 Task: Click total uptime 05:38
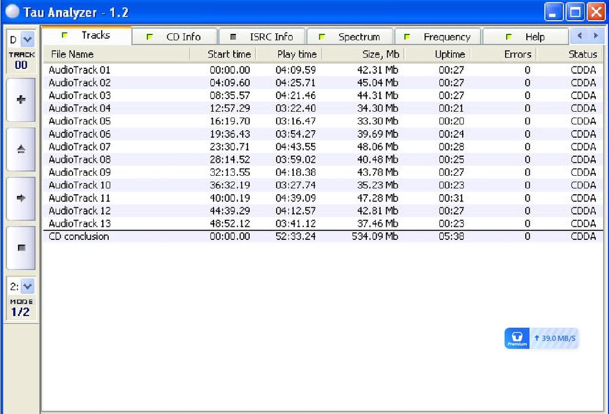(451, 236)
